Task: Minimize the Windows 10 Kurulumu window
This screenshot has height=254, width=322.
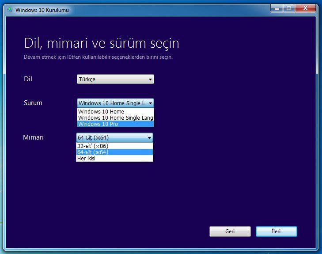Action: (277, 8)
